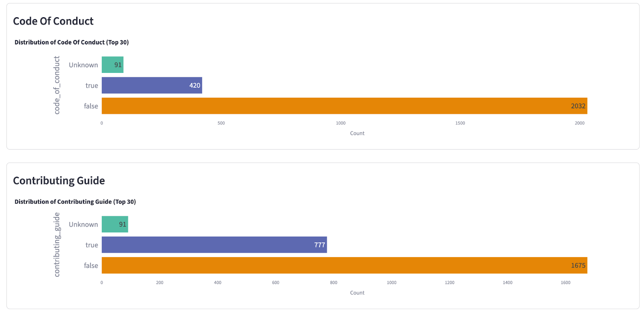642x314 pixels.
Task: Click the green Unknown bar in Contributing Guide chart
Action: pos(115,224)
